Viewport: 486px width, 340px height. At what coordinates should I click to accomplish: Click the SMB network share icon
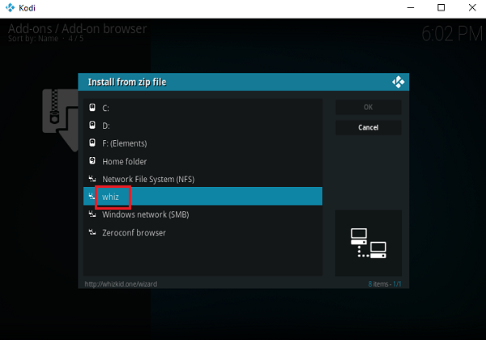pos(92,214)
